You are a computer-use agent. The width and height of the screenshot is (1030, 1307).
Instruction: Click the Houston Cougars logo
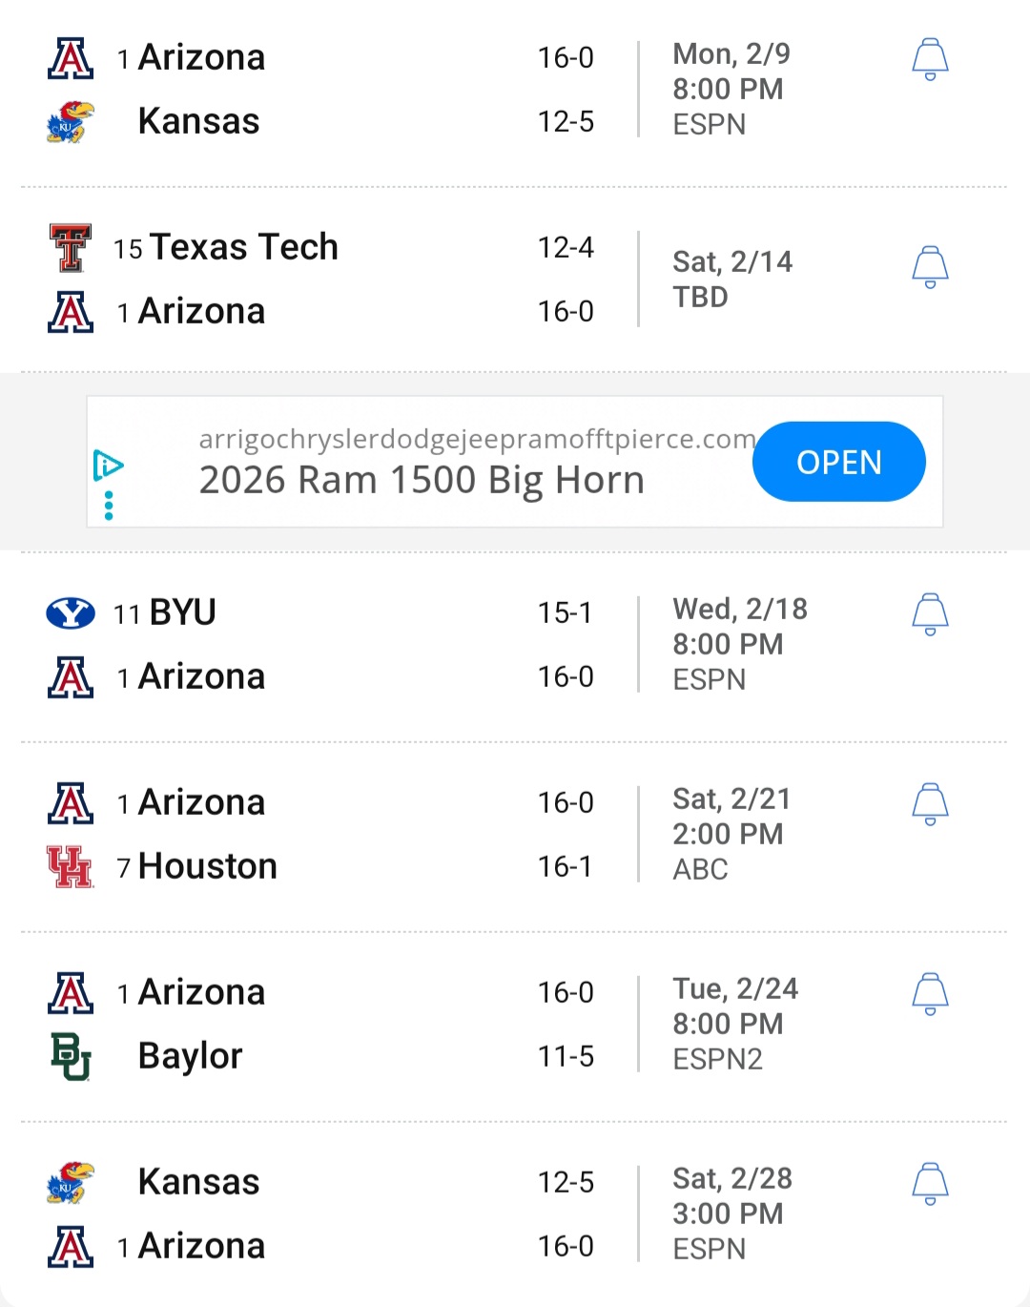[x=71, y=866]
